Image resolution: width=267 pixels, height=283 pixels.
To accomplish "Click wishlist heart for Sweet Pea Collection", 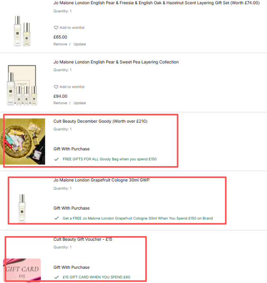I will tap(56, 87).
